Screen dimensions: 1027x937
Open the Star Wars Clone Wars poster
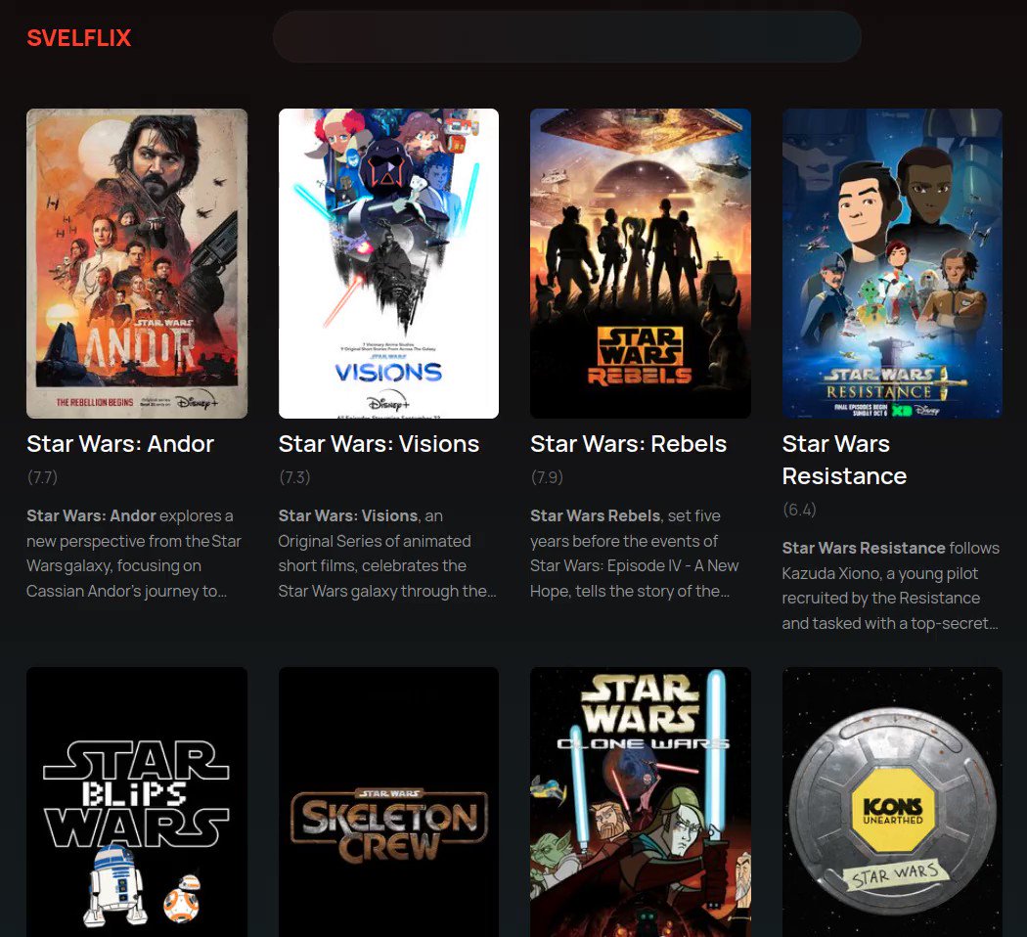[x=641, y=802]
